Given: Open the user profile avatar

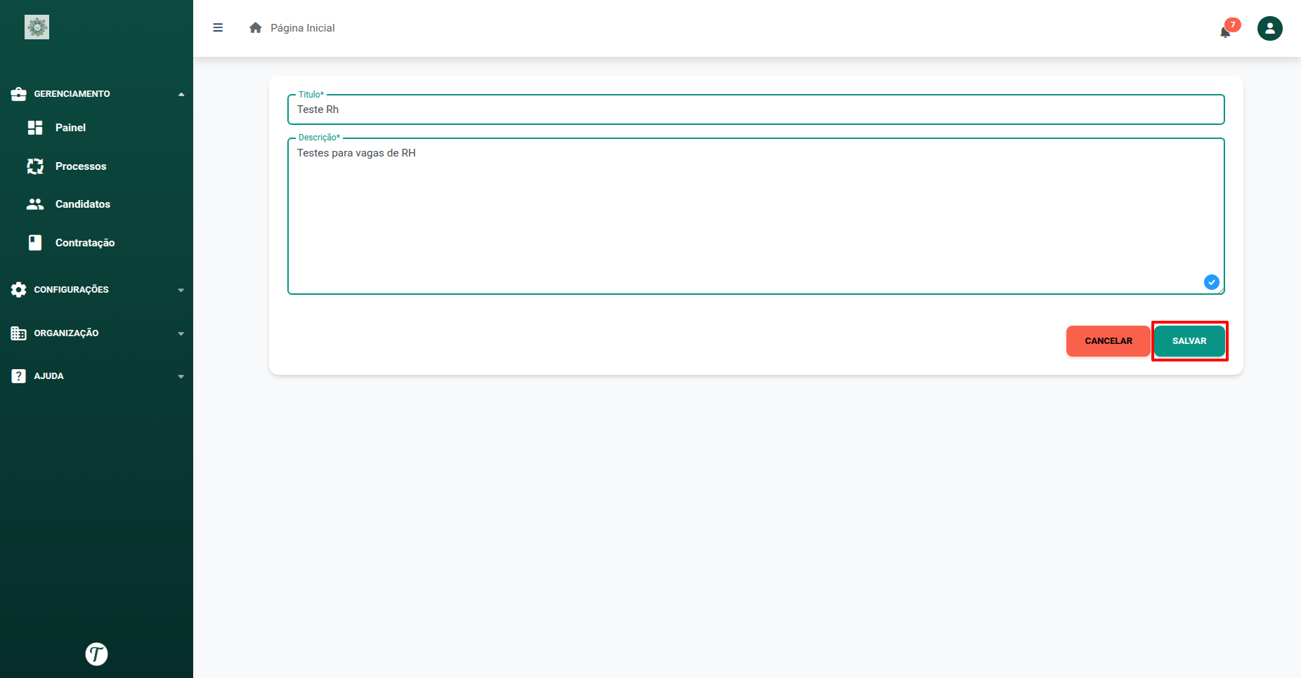Looking at the screenshot, I should 1269,28.
